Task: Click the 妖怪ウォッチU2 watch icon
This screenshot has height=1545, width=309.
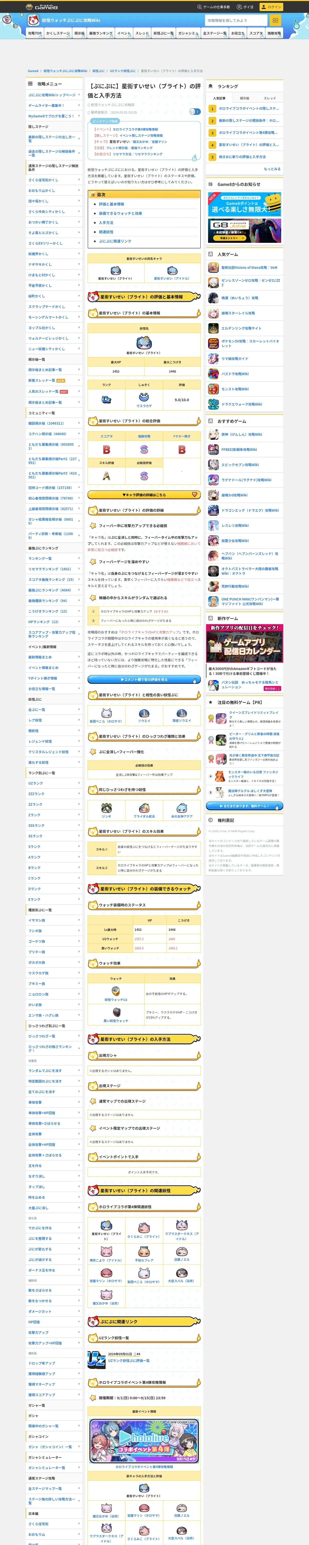Action: point(116,991)
